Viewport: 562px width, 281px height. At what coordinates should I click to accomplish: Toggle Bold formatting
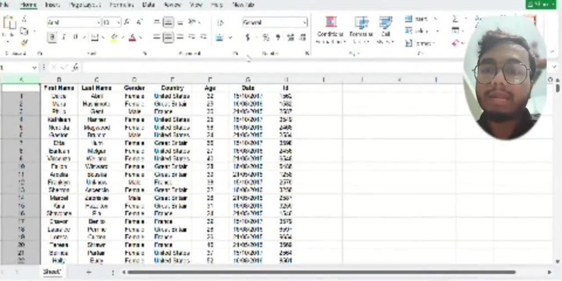pyautogui.click(x=52, y=37)
